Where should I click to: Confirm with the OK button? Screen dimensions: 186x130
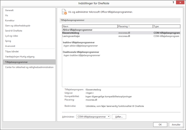pos(160,125)
